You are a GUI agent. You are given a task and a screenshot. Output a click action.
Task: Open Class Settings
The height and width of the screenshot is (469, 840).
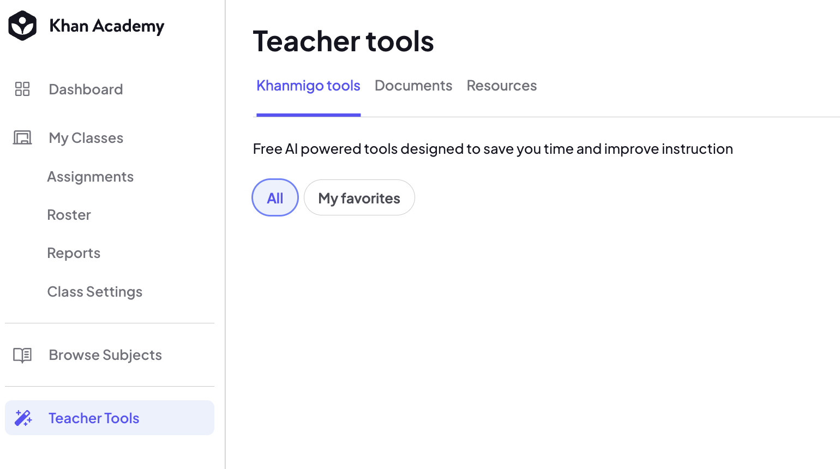pos(95,292)
